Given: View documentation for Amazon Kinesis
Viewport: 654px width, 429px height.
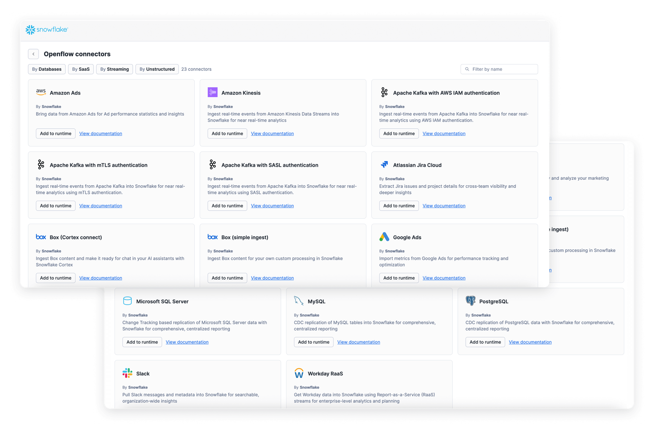Looking at the screenshot, I should point(272,133).
